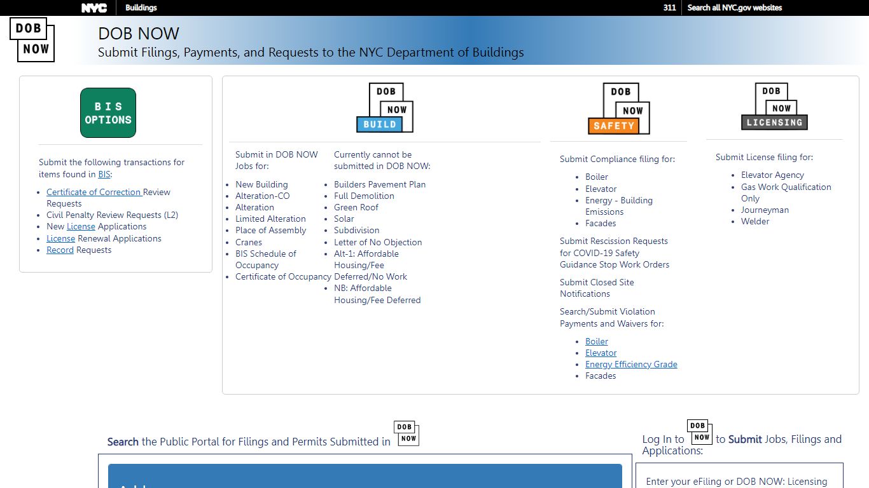869x488 pixels.
Task: Open the Buildings link in the top bar
Action: click(141, 8)
